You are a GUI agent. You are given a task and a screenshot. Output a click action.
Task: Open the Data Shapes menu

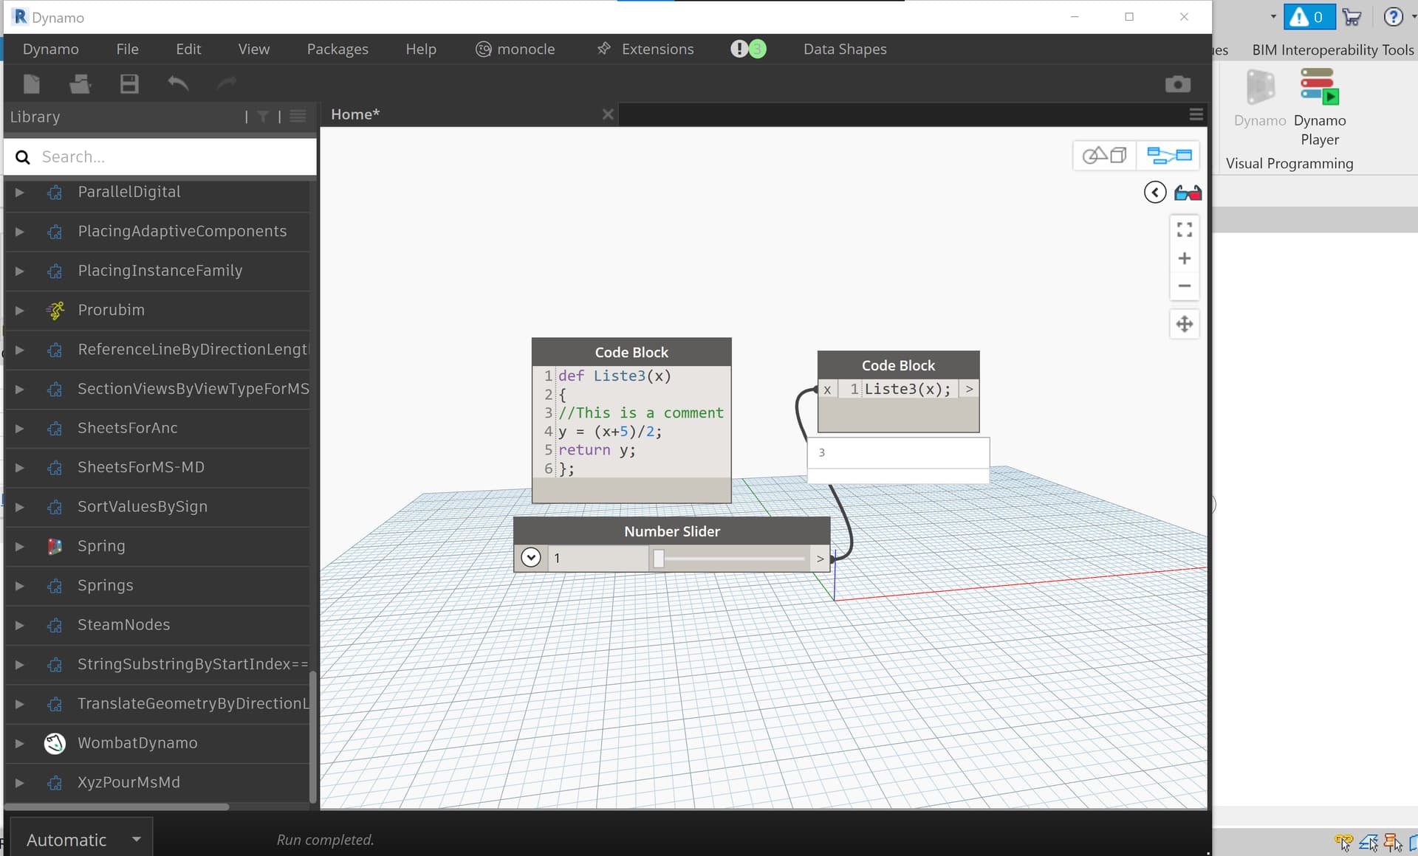(845, 49)
